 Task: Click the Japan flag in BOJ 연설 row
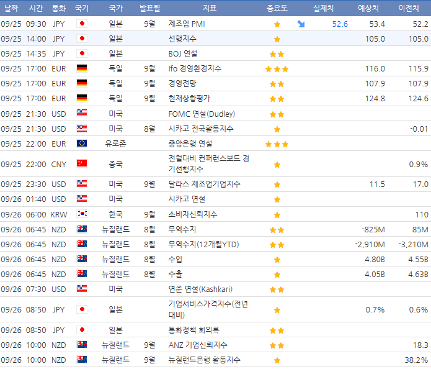pyautogui.click(x=82, y=53)
